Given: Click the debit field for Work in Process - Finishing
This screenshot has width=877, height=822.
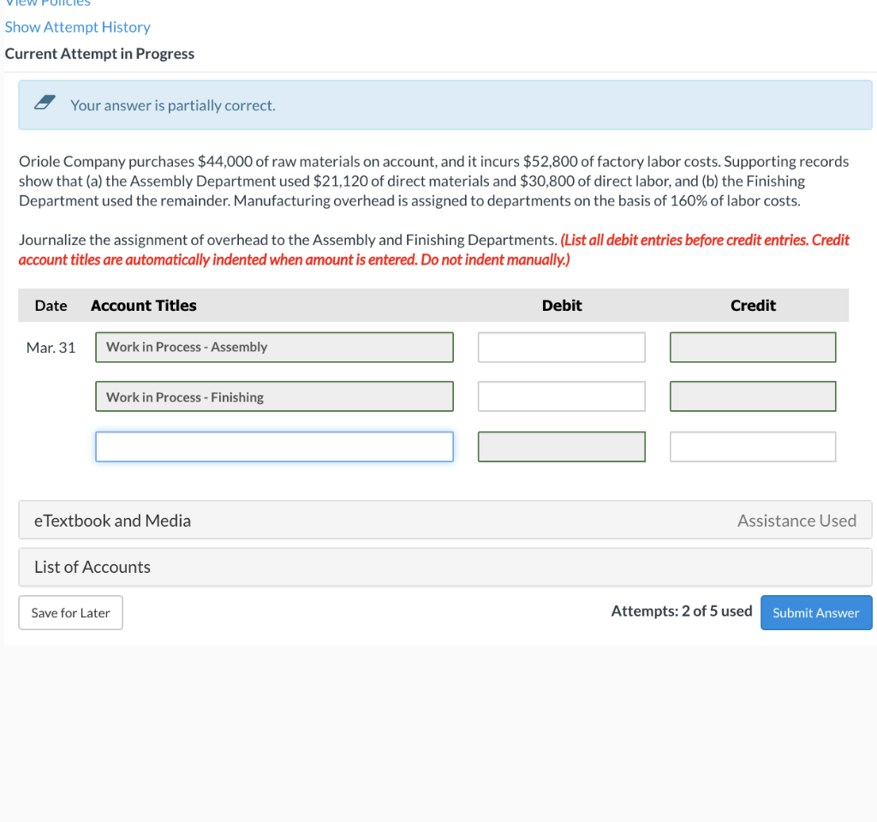Looking at the screenshot, I should click(561, 396).
